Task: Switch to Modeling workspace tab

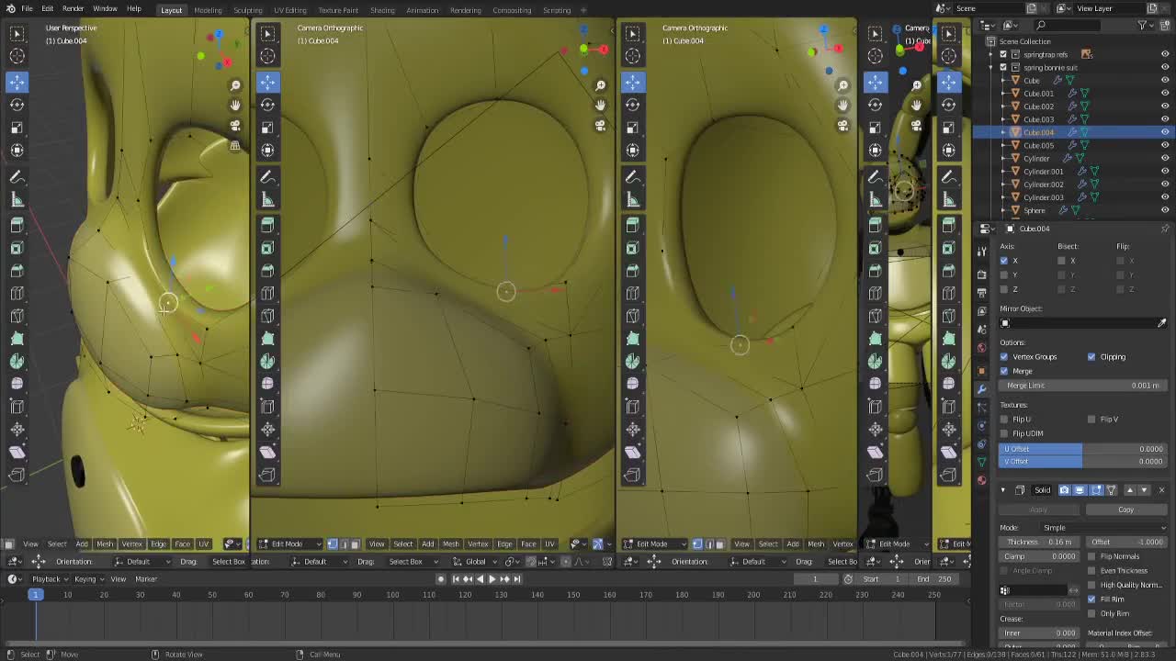Action: point(208,10)
